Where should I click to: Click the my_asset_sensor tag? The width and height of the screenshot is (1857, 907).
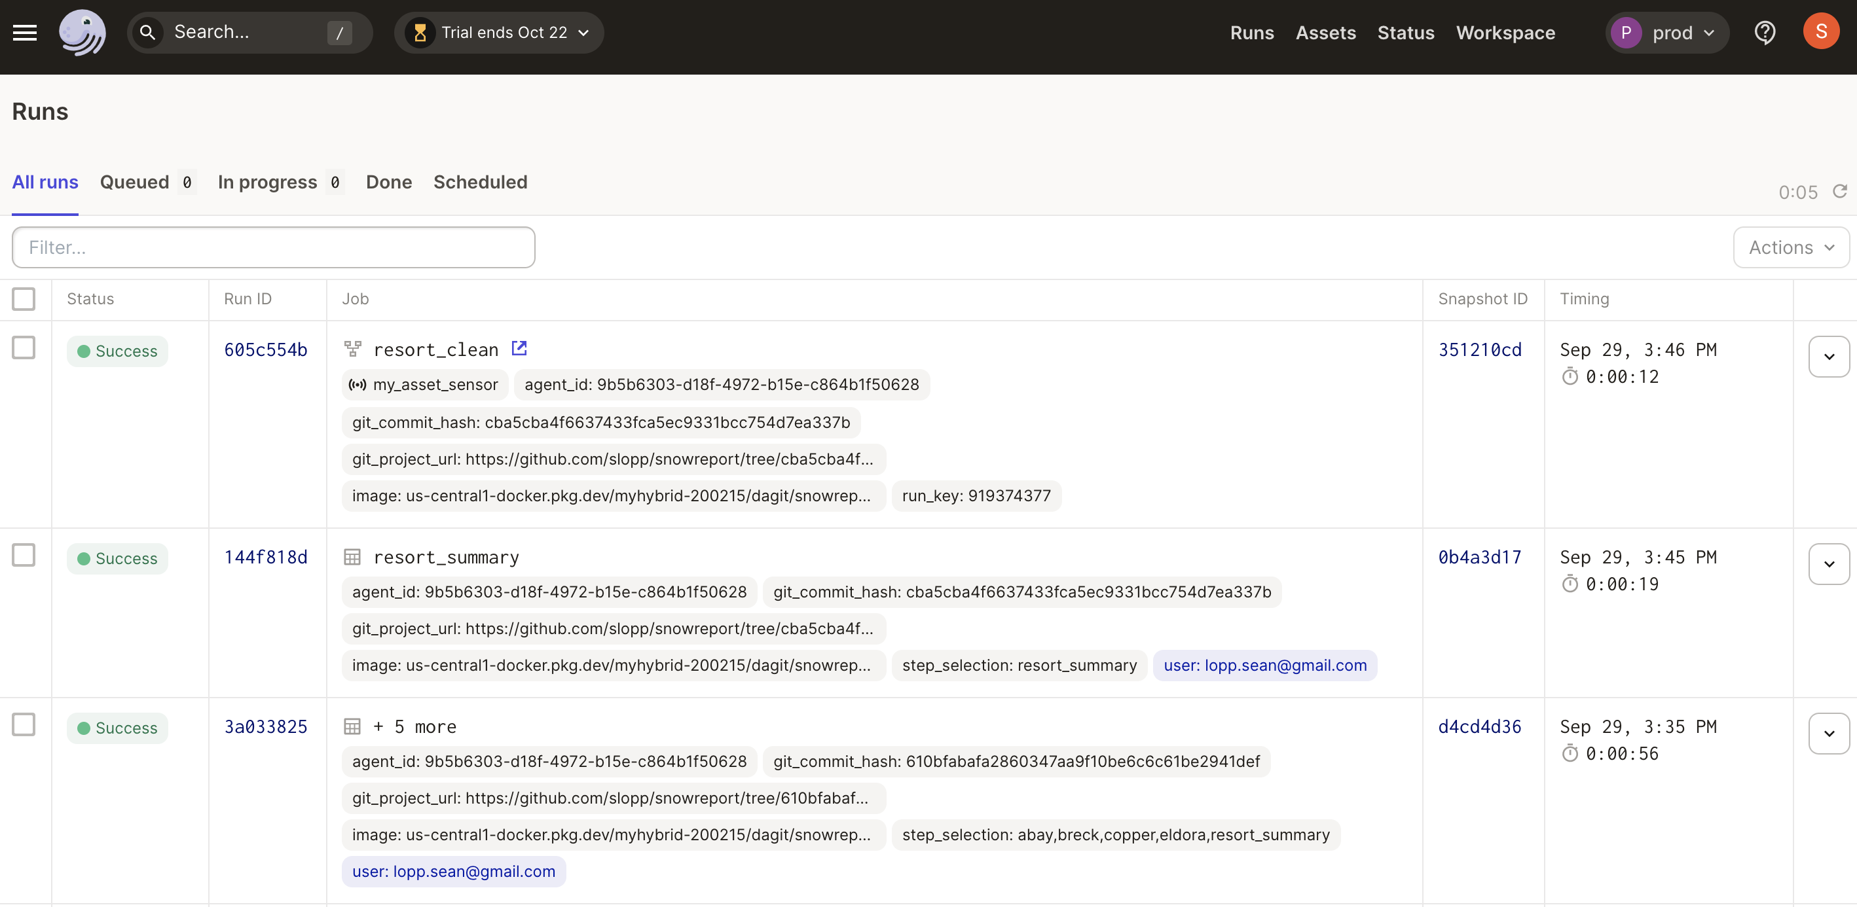426,385
